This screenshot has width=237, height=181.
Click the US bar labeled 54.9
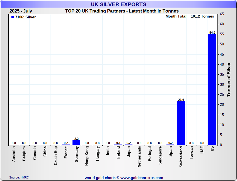click(212, 89)
